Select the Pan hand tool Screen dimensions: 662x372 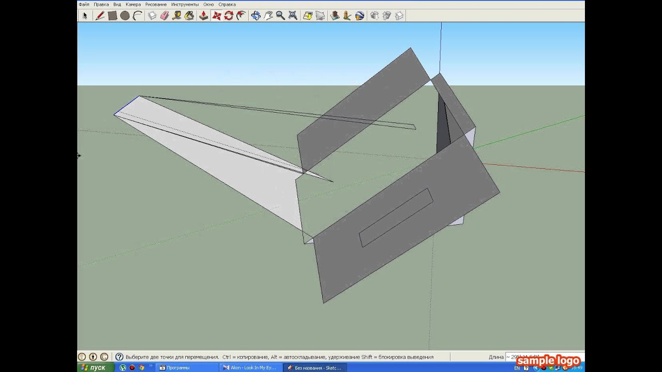[268, 16]
